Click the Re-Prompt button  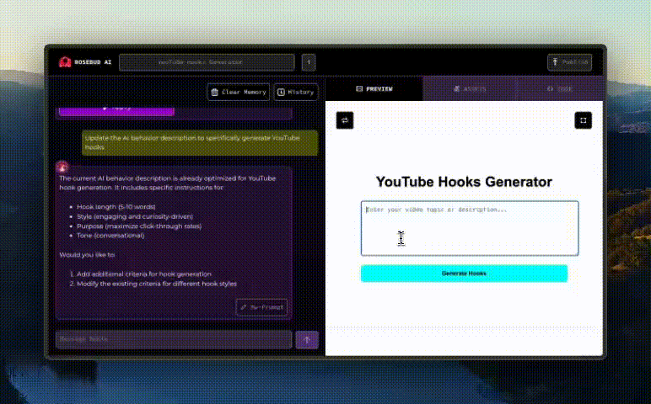point(261,307)
